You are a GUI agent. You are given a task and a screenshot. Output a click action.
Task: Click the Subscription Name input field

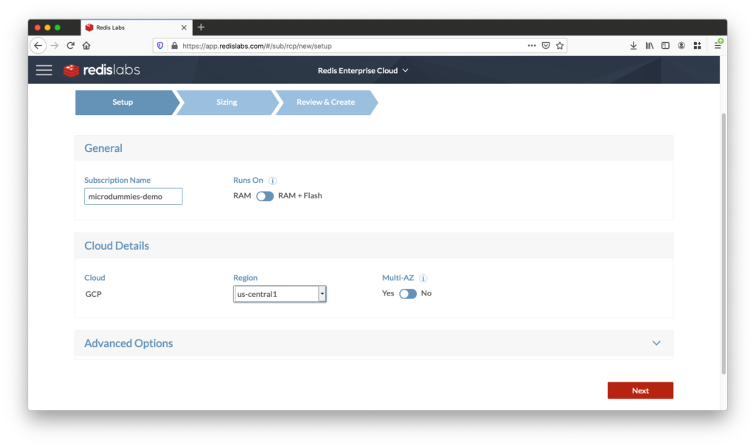(x=133, y=197)
